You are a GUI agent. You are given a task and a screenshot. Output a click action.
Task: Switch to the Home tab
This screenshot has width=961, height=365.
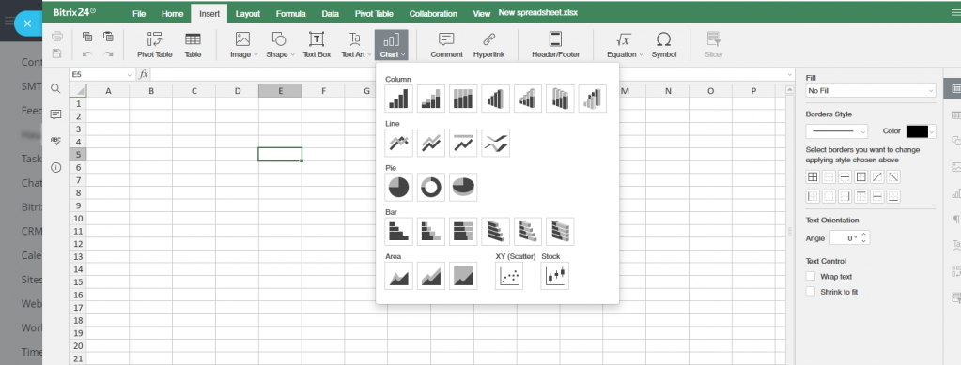172,13
